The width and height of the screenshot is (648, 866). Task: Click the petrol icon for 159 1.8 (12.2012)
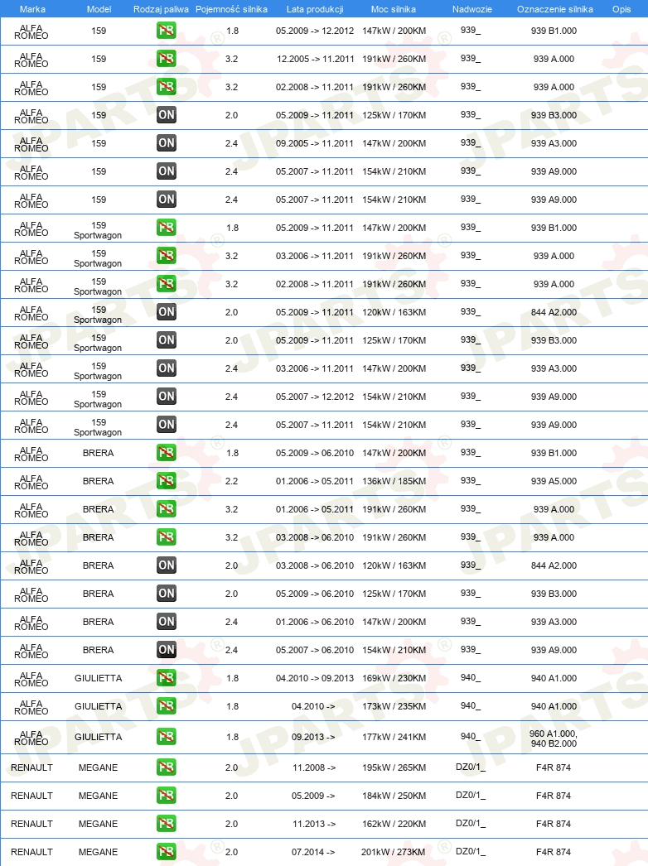pos(167,31)
